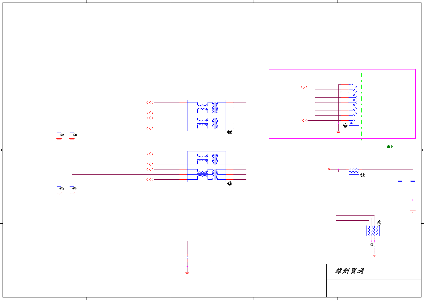Click the ground symbol under the bottom-center capacitors
424x300 pixels.
point(187,273)
